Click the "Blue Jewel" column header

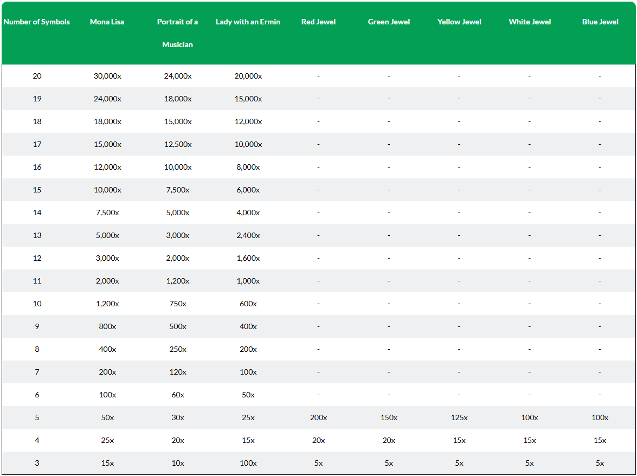point(600,22)
